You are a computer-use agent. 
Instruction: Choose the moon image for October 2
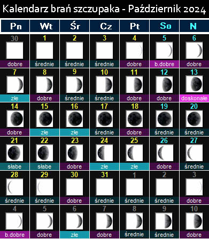click(x=74, y=50)
